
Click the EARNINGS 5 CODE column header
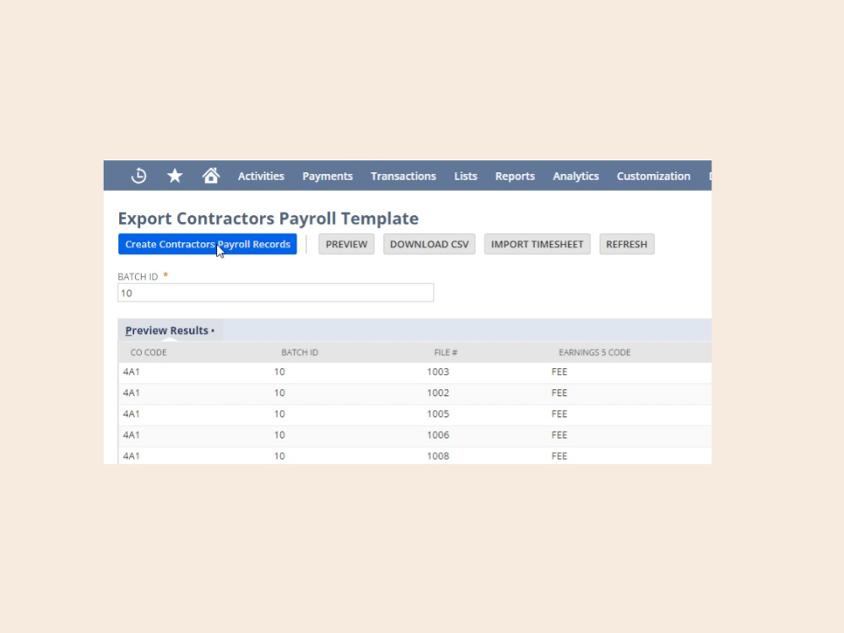click(x=595, y=353)
